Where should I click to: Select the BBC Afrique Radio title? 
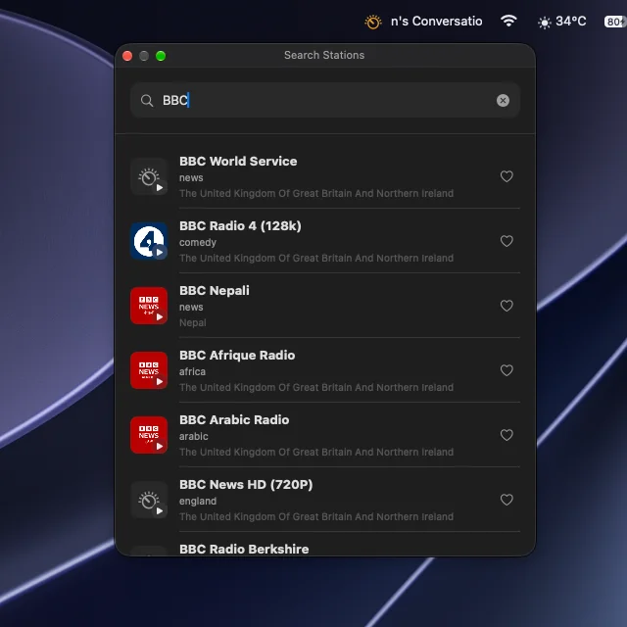(237, 355)
